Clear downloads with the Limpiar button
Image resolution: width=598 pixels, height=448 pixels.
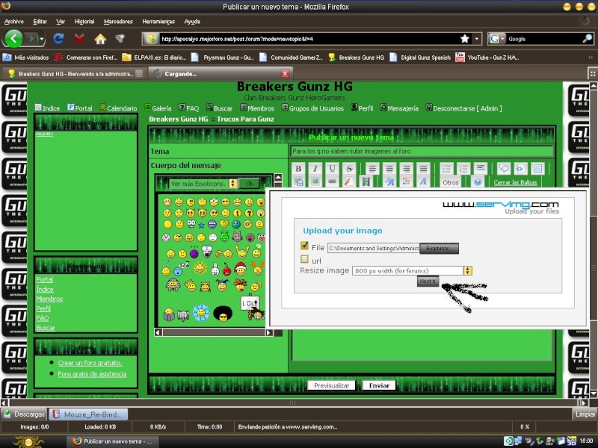(585, 414)
